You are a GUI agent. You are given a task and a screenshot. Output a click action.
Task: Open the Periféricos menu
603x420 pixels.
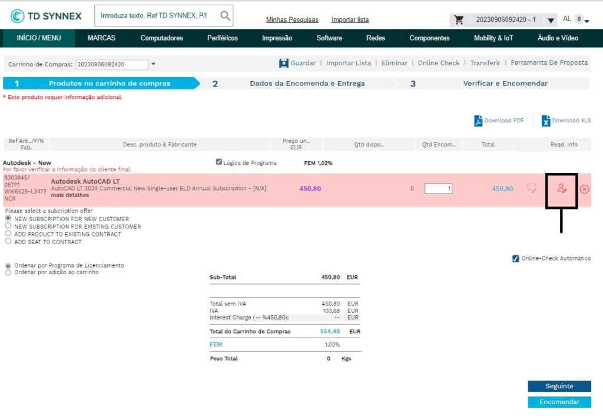point(223,38)
